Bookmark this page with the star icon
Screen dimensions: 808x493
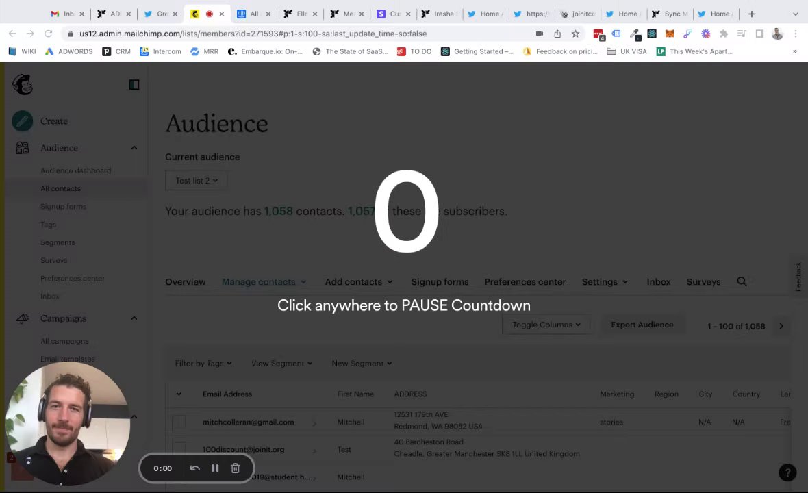point(575,34)
